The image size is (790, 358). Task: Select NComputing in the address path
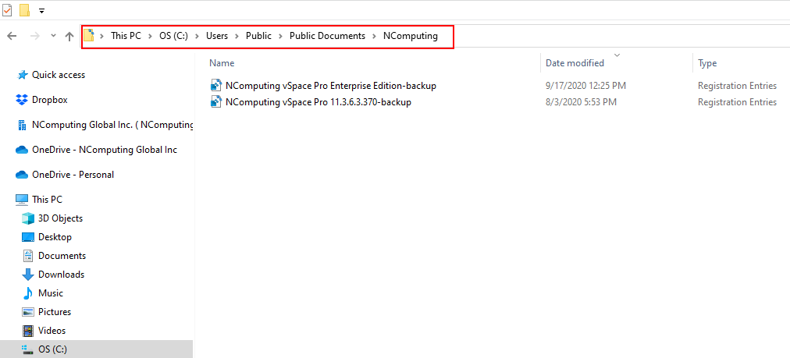(411, 36)
